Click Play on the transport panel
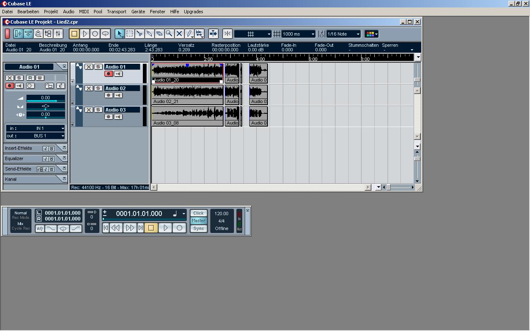Screen dimensions: 530x331 point(165,228)
